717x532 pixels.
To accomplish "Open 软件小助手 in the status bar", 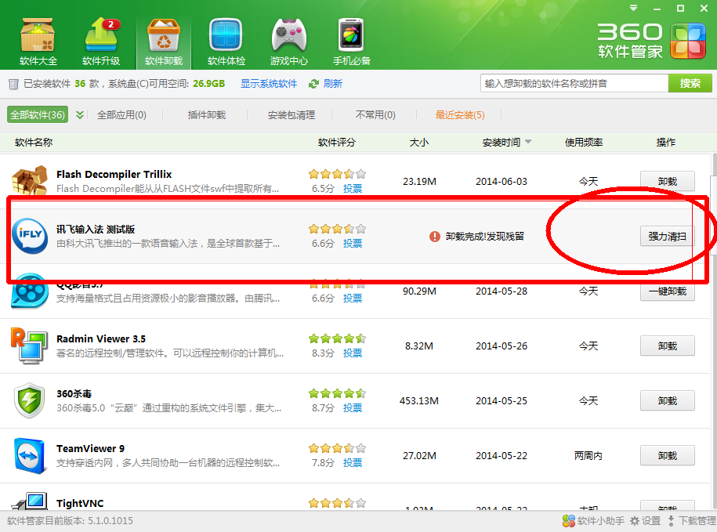I will coord(593,520).
